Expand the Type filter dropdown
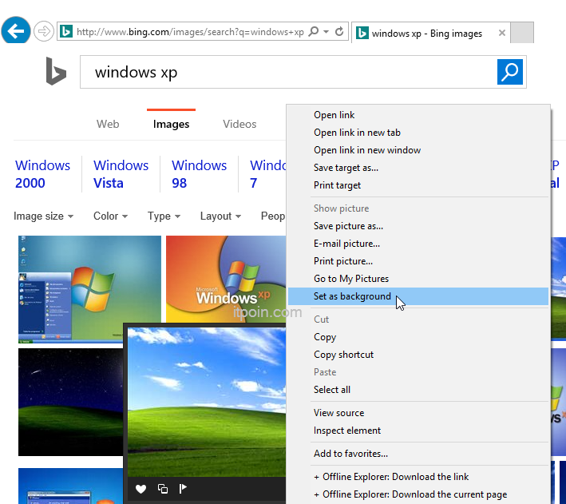The width and height of the screenshot is (566, 504). click(164, 216)
